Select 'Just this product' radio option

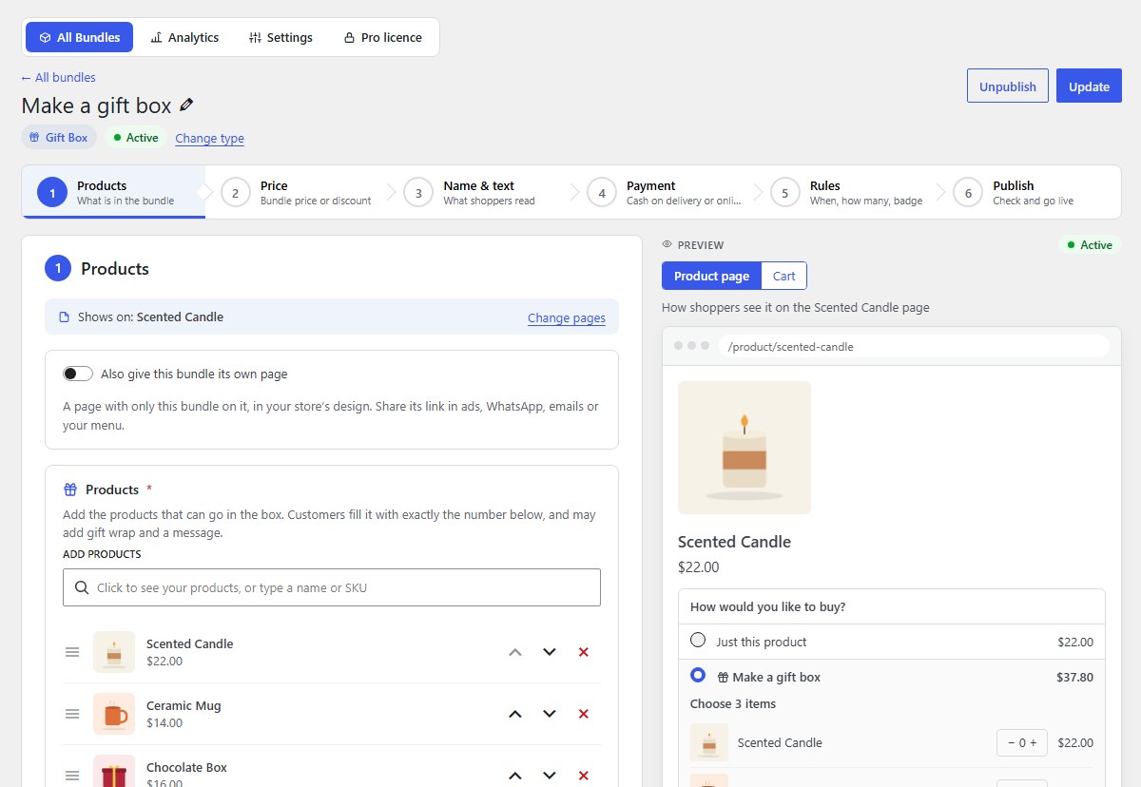click(698, 641)
